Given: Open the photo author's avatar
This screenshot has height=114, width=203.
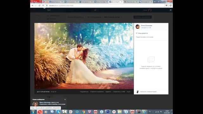Looking at the screenshot, I should coord(138,27).
